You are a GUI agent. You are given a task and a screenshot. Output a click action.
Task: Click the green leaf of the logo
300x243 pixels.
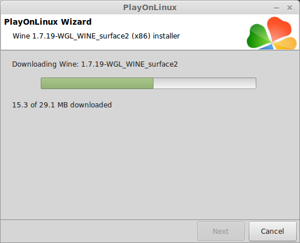(x=258, y=36)
